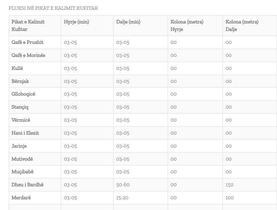Click the 15-20 exit time for Merdarë
This screenshot has width=277, height=210.
pyautogui.click(x=122, y=198)
